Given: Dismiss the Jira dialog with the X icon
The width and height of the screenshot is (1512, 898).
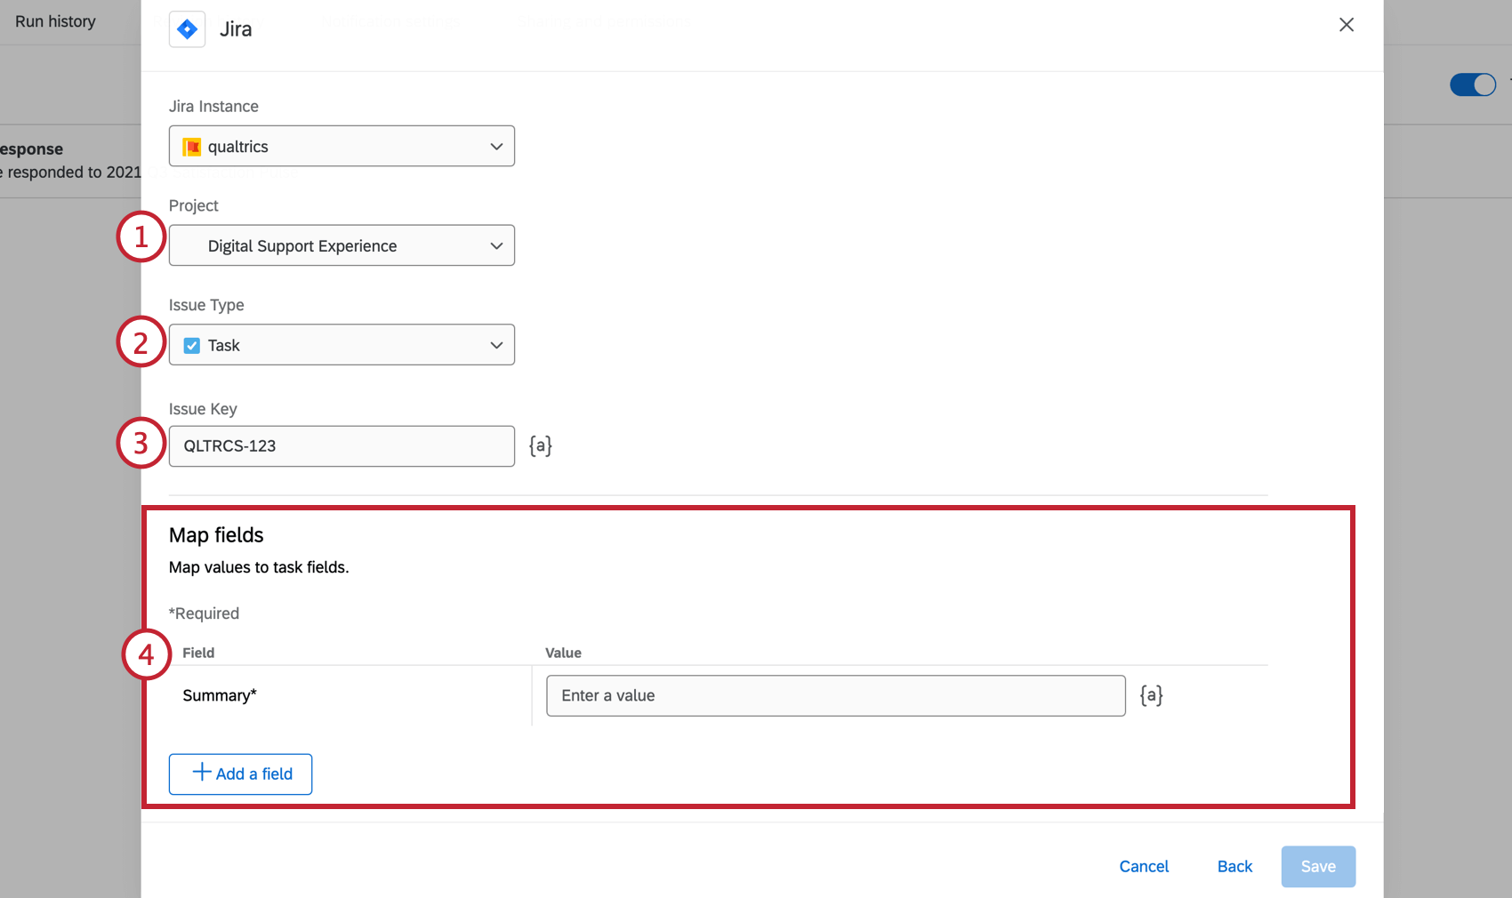Looking at the screenshot, I should 1346,25.
